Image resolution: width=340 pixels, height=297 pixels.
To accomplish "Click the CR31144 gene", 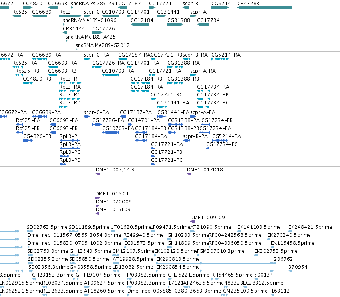I will coord(65,33).
